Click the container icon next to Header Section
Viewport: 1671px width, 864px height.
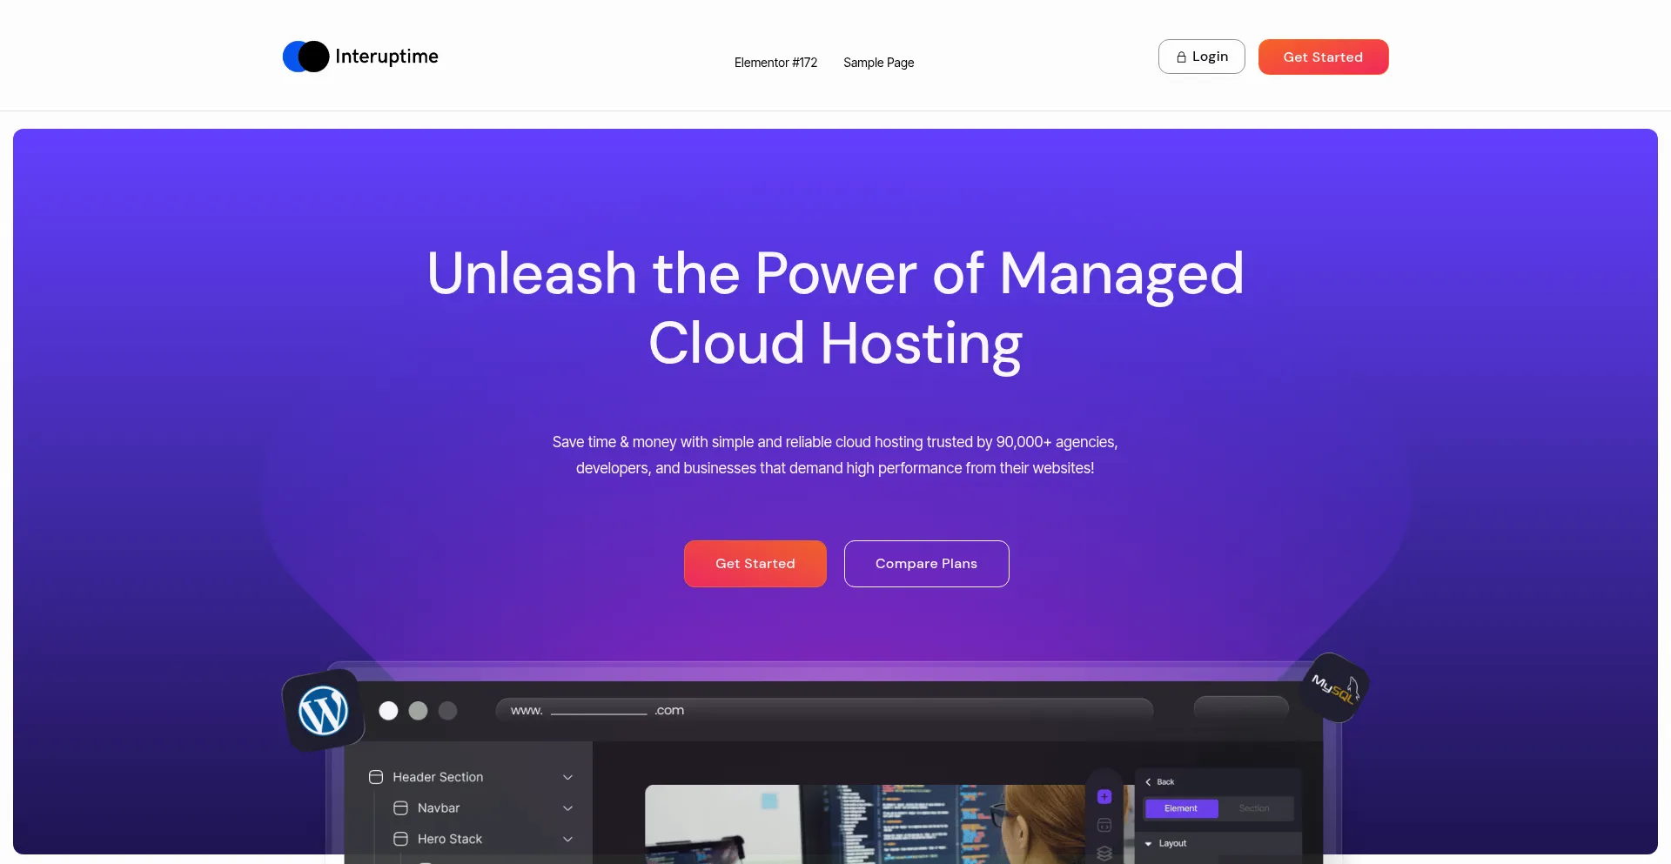tap(375, 777)
